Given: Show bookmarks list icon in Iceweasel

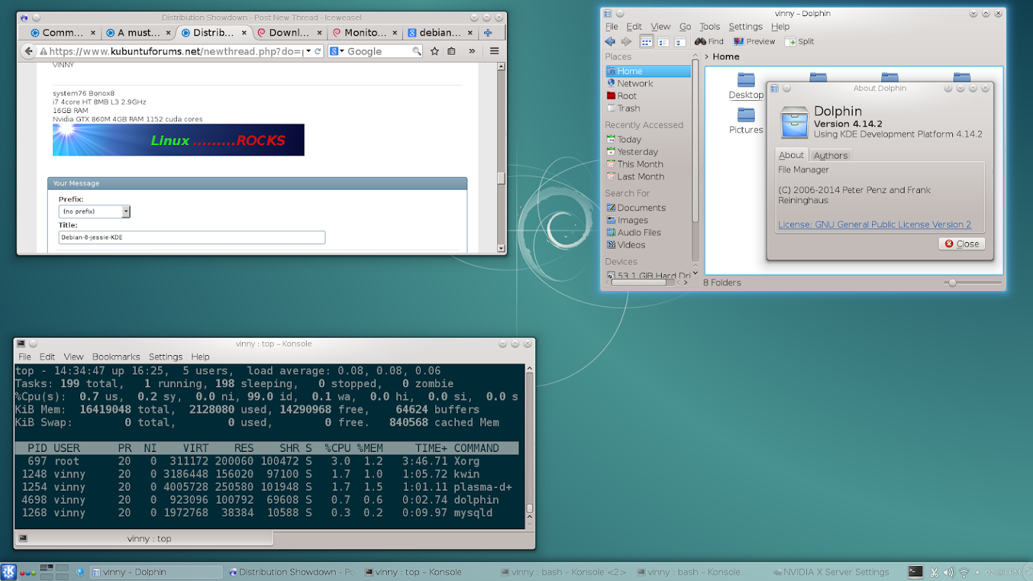Looking at the screenshot, I should (x=451, y=51).
